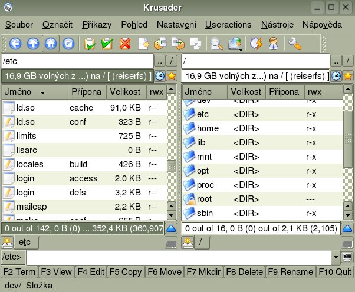Click the root-mode user icon in toolbar

click(x=274, y=43)
